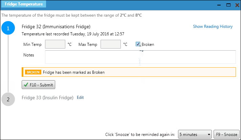Click the Max Temp input field
Screen dimensions: 241x140
coord(111,44)
